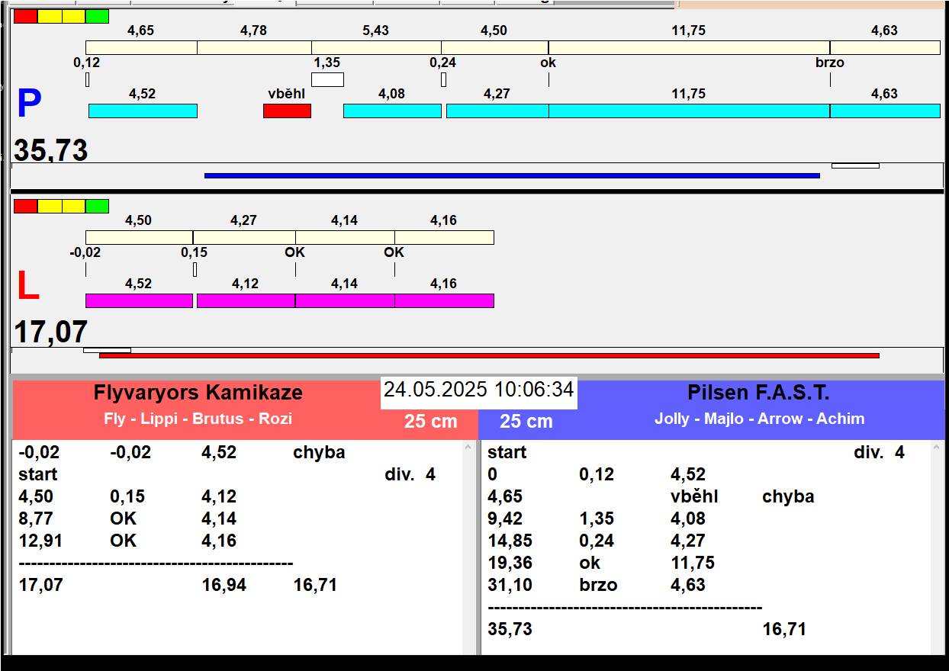The height and width of the screenshot is (671, 949).
Task: Click scroll-up arrow of Flyvaryors Kamikaze results list
Action: point(468,448)
